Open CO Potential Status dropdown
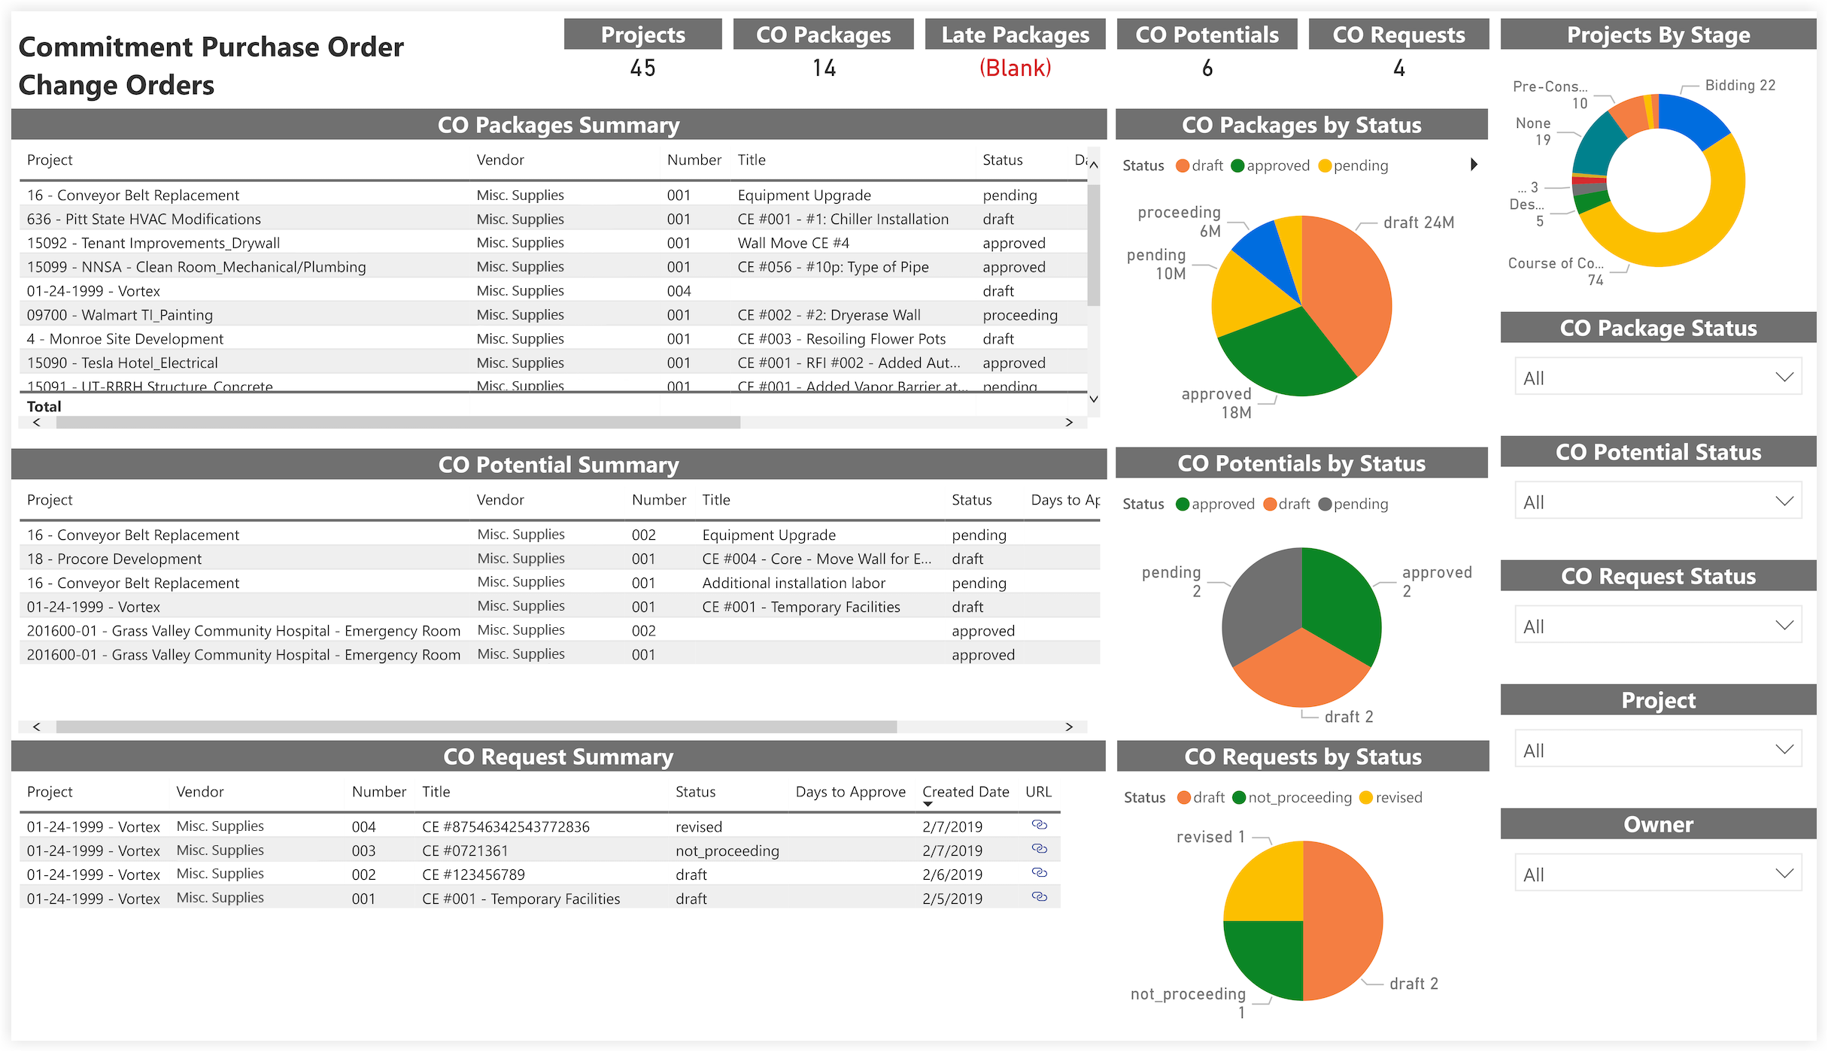This screenshot has height=1052, width=1828. [x=1658, y=502]
